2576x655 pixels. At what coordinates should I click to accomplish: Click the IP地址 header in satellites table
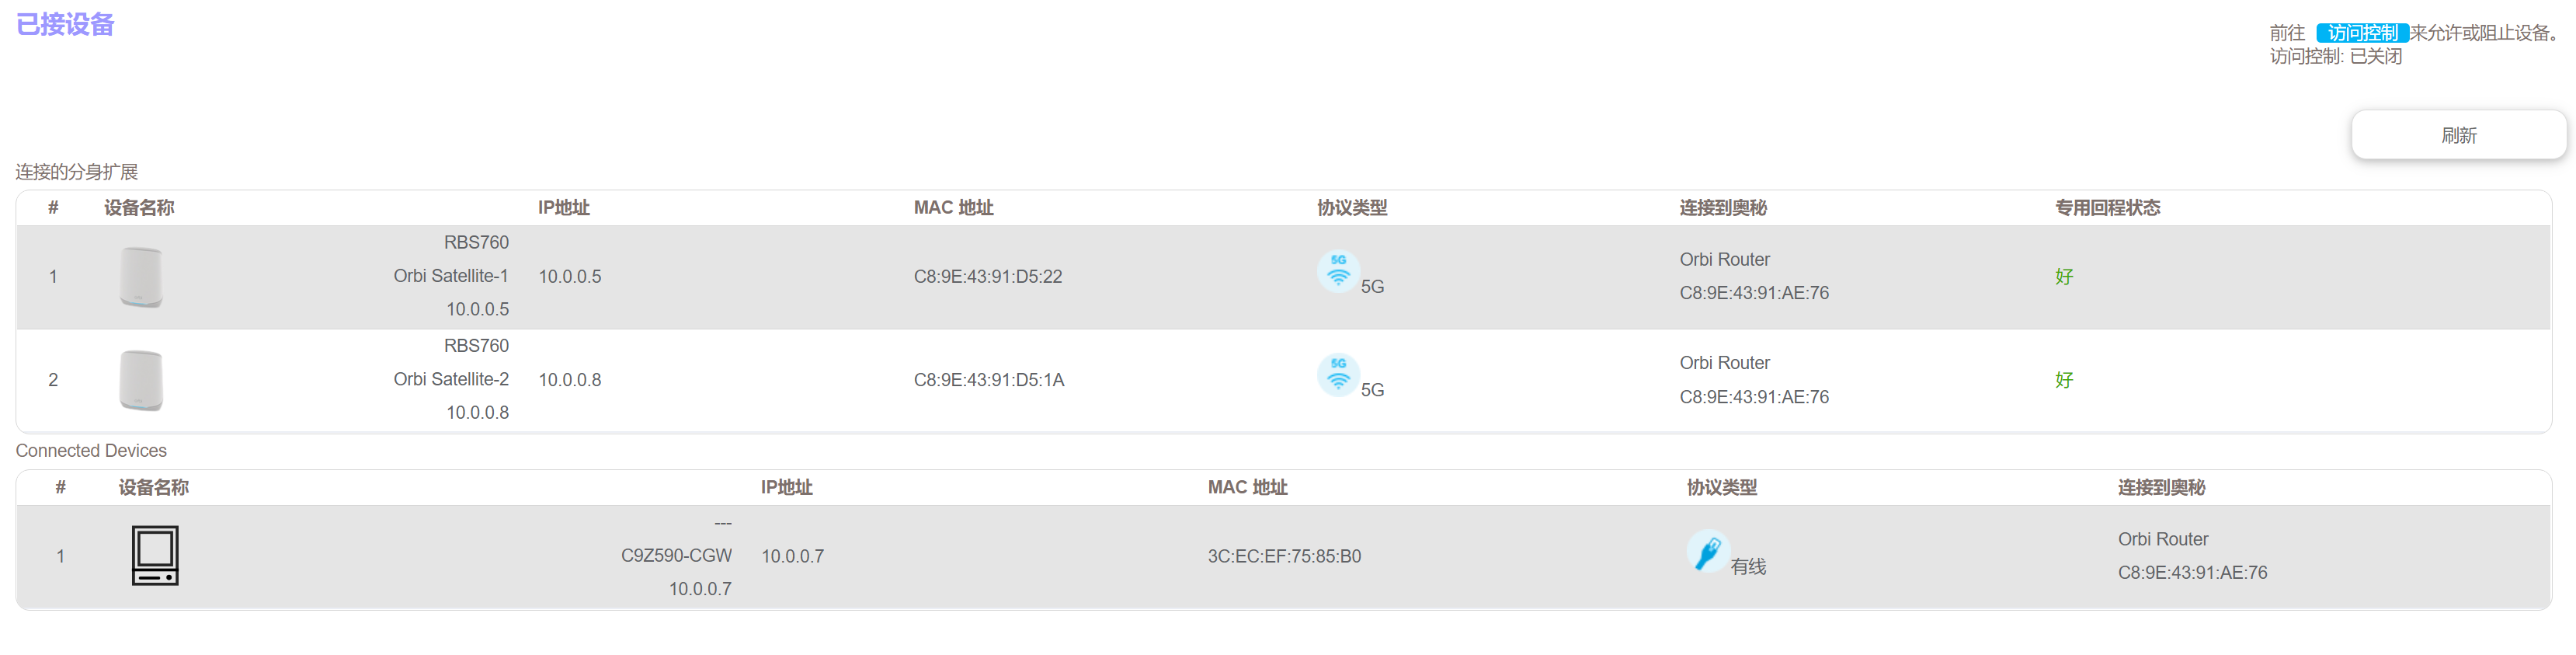click(x=563, y=208)
